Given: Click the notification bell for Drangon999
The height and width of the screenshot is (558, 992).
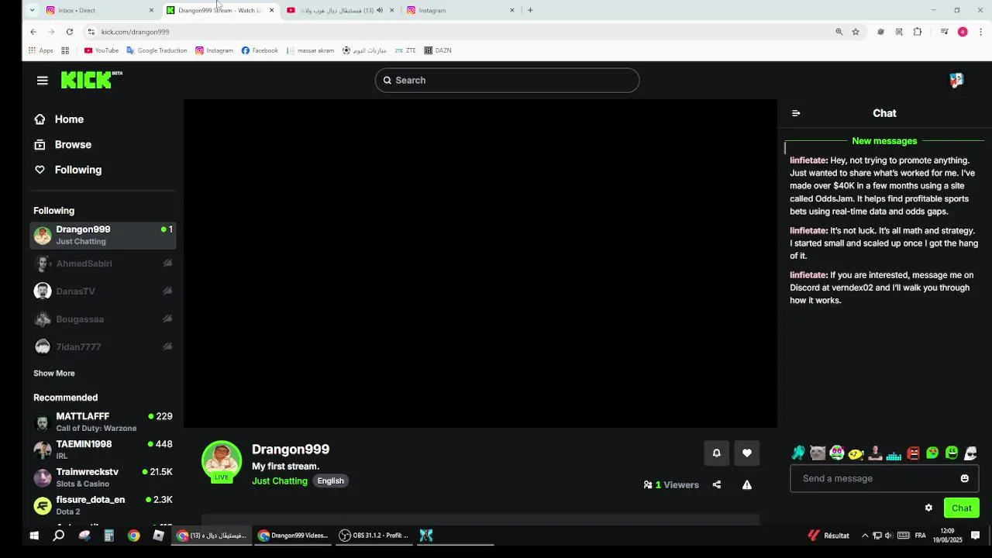Looking at the screenshot, I should pos(717,453).
